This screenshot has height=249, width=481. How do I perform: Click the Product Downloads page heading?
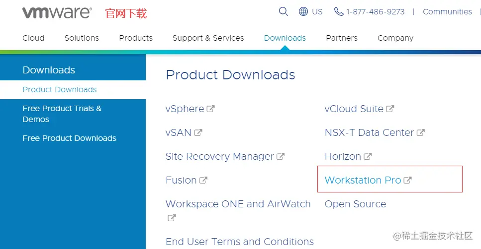point(230,75)
